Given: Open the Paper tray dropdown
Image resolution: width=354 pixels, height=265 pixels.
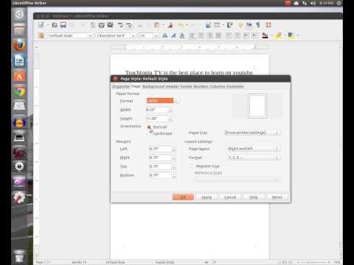Looking at the screenshot, I should click(x=252, y=132).
